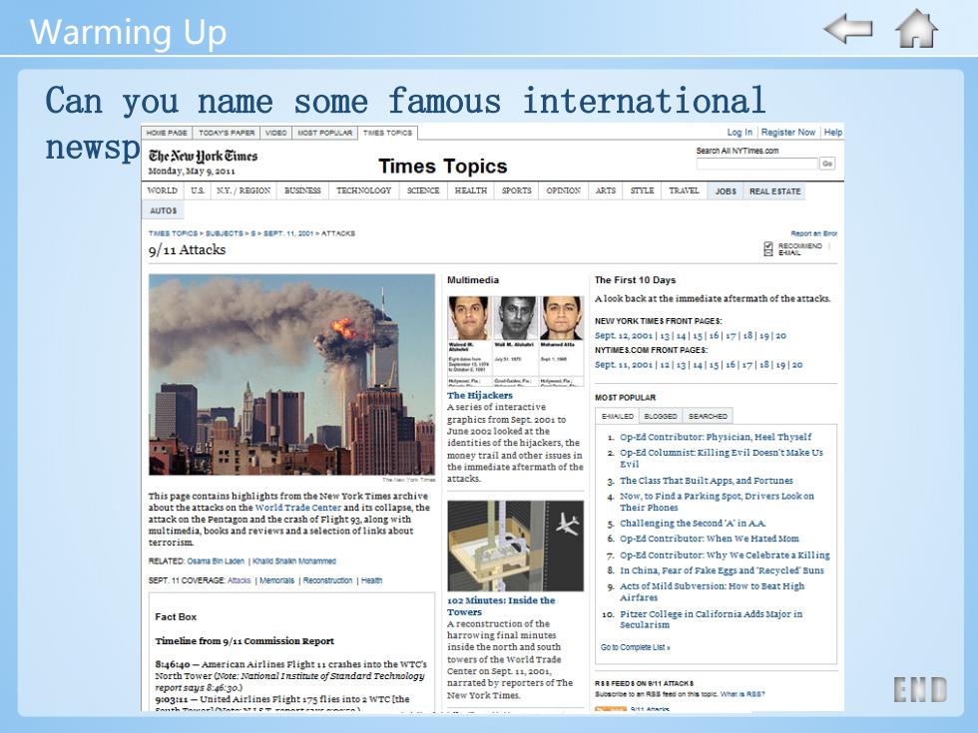Image resolution: width=978 pixels, height=733 pixels.
Task: Click the back arrow icon on the slide
Action: click(847, 29)
